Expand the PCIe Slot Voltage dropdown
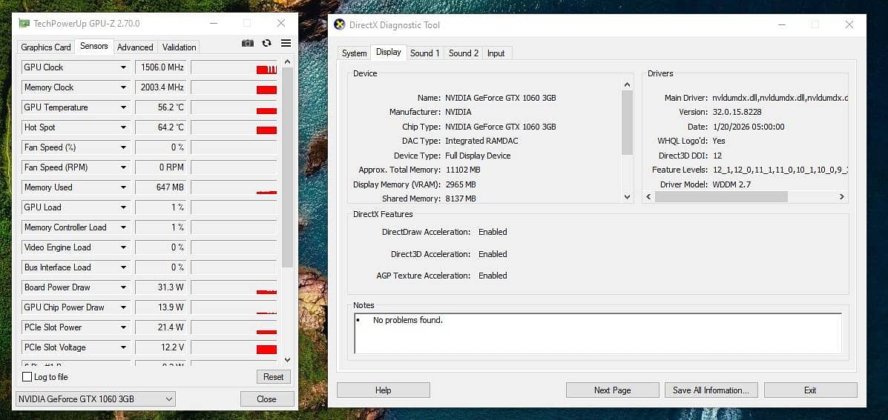 (x=123, y=347)
